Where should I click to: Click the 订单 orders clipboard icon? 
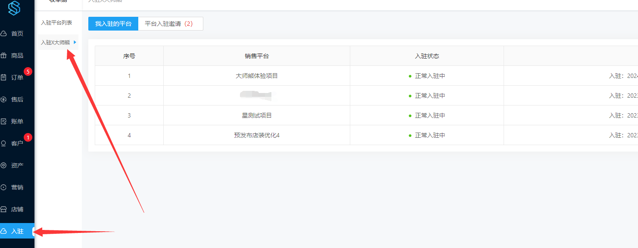click(3, 77)
